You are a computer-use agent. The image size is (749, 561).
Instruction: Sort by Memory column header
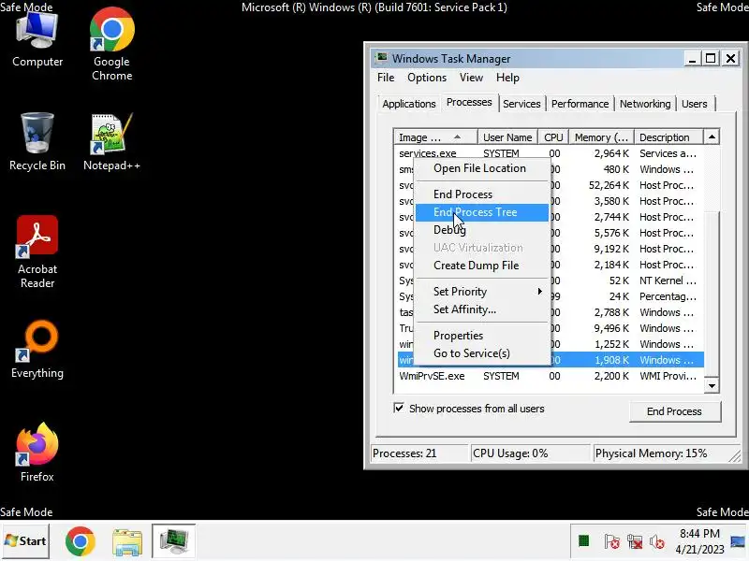[x=601, y=137]
